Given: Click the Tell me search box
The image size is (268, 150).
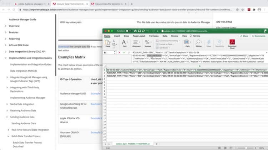Looking at the screenshot, I should click(x=195, y=36).
